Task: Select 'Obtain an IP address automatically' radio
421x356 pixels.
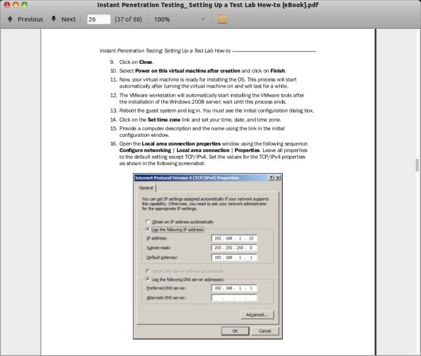Action: (148, 222)
